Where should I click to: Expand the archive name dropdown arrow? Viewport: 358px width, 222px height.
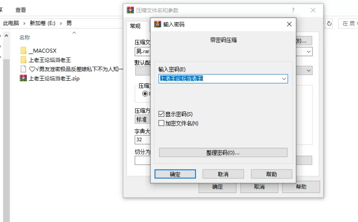pos(308,52)
